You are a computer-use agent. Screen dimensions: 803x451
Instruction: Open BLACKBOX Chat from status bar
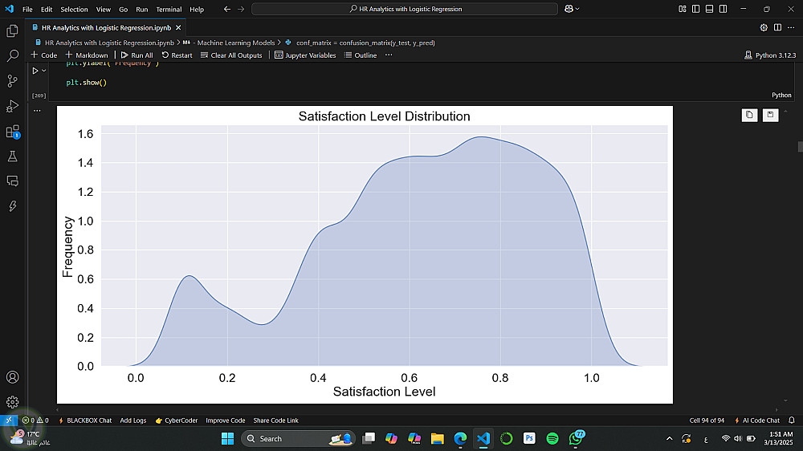pos(85,421)
